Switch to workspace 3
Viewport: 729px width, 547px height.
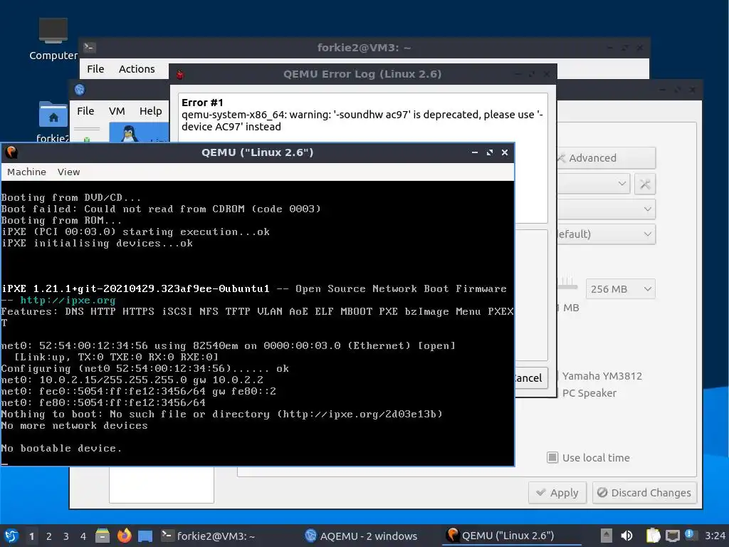(66, 536)
